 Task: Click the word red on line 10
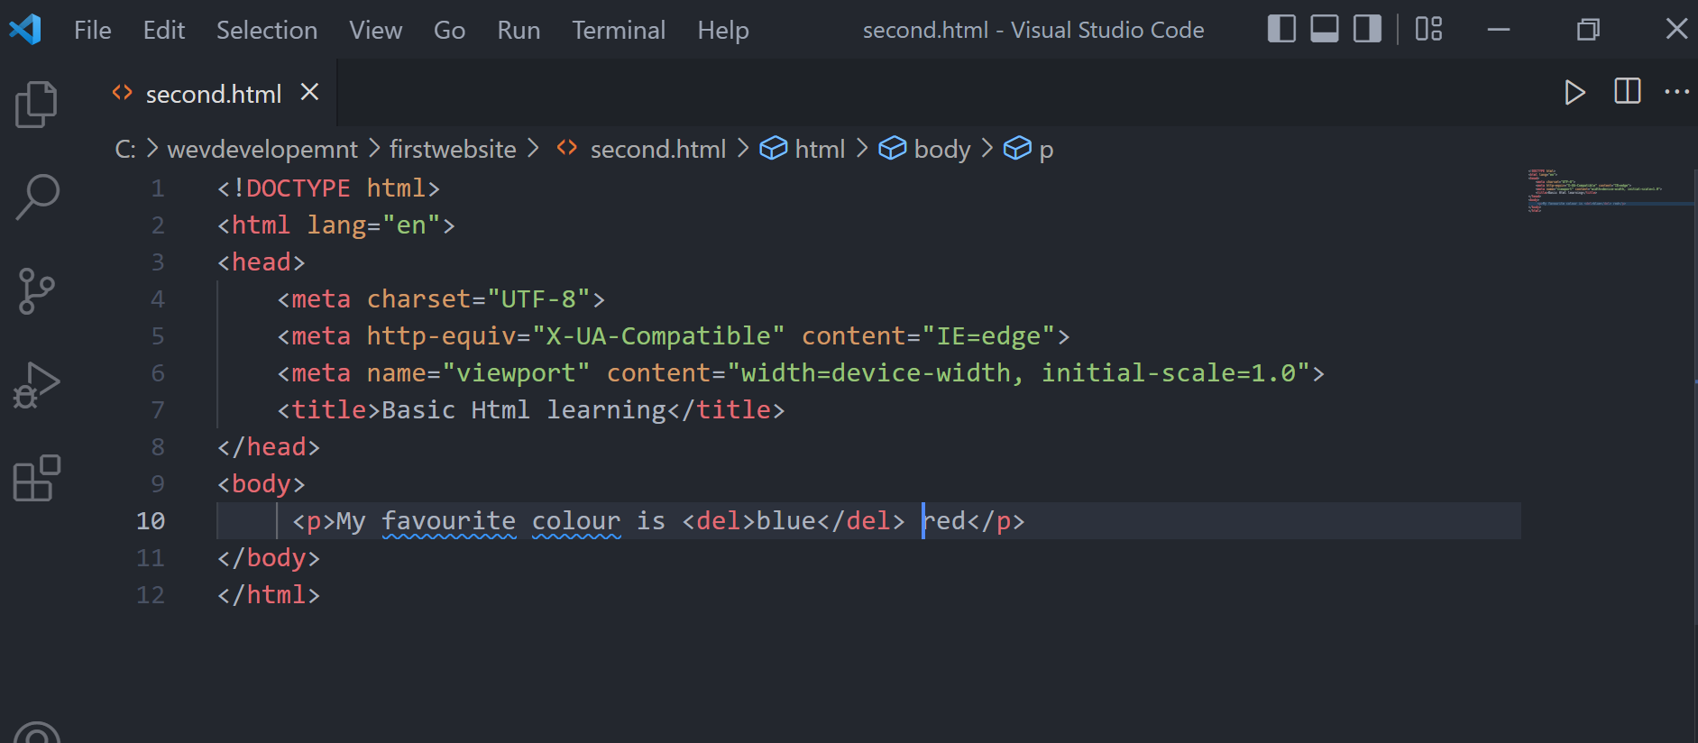point(944,521)
